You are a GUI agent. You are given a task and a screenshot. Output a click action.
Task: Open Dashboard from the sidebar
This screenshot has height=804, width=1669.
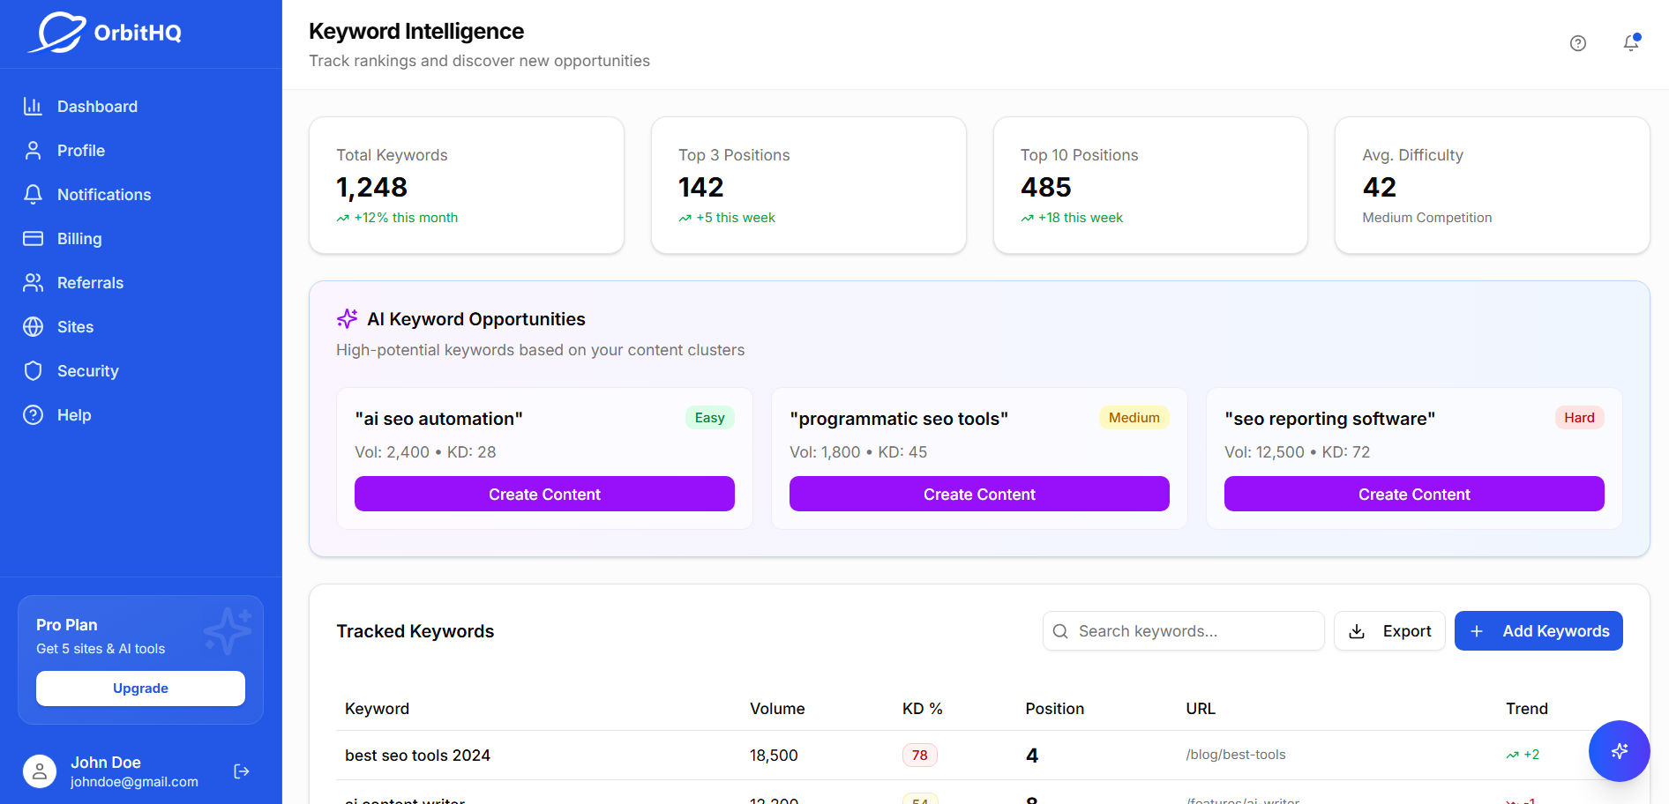coord(97,107)
